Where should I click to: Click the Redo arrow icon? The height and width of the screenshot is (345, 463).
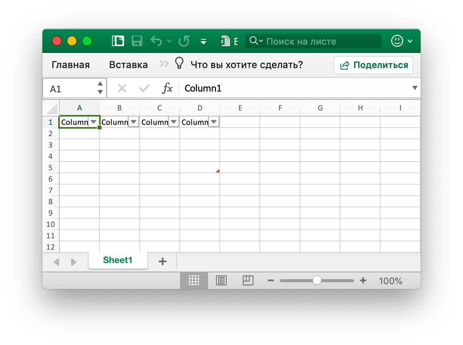(x=184, y=41)
